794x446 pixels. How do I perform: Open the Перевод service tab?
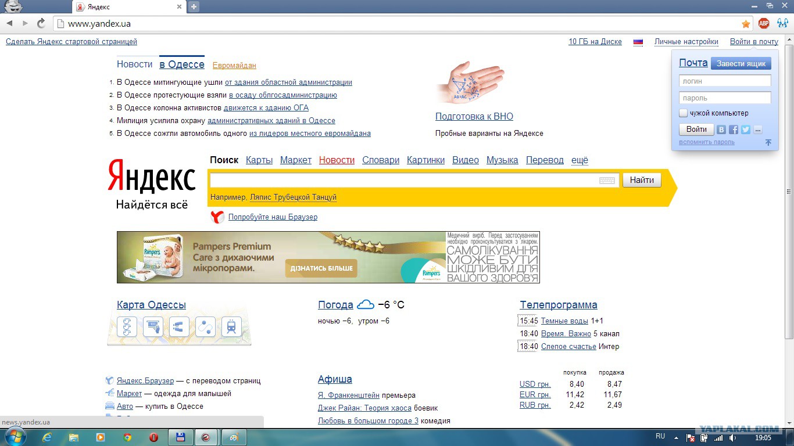pyautogui.click(x=545, y=160)
